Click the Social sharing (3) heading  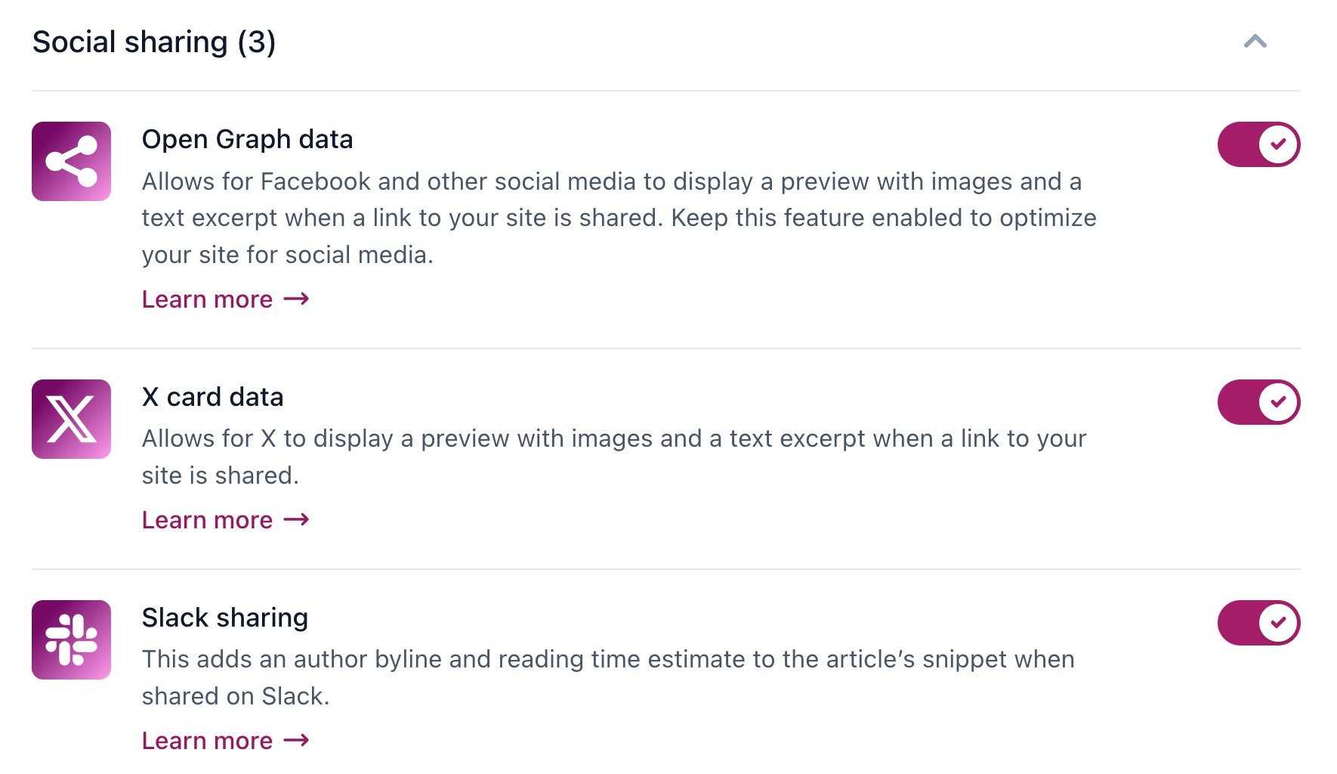(154, 42)
